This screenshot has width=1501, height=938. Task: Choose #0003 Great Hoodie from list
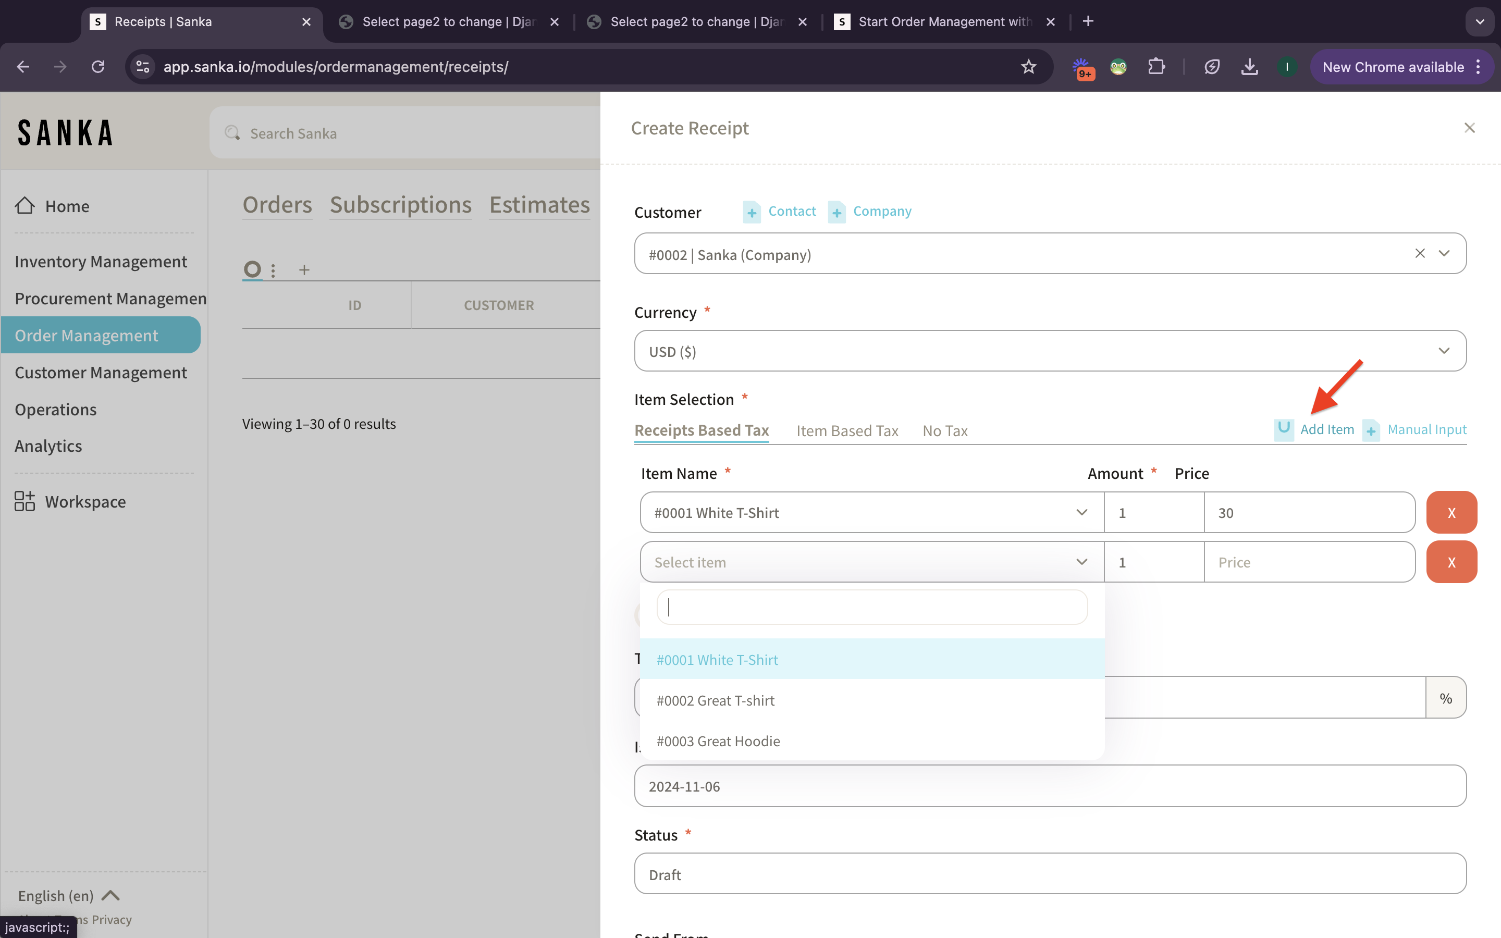coord(872,740)
